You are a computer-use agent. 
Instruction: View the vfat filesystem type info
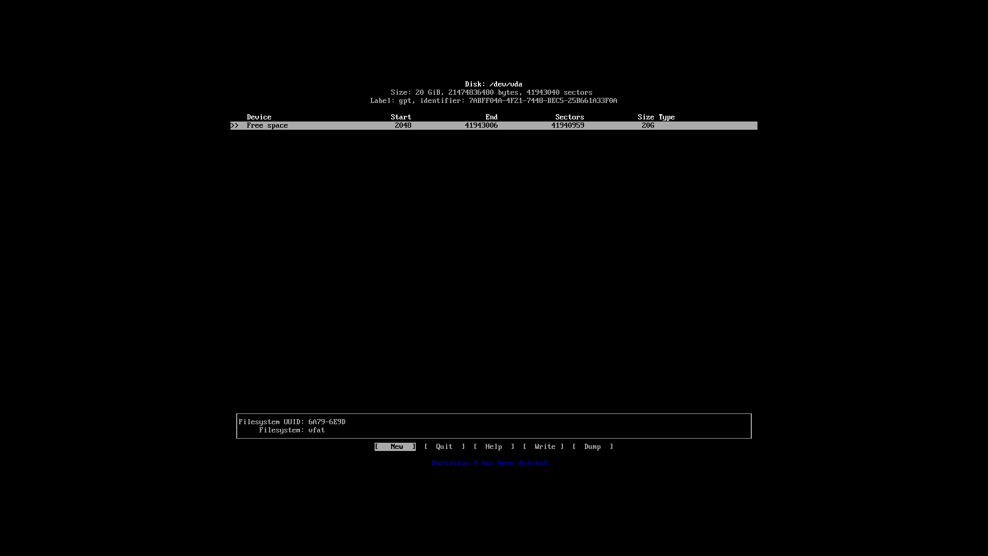pos(316,430)
